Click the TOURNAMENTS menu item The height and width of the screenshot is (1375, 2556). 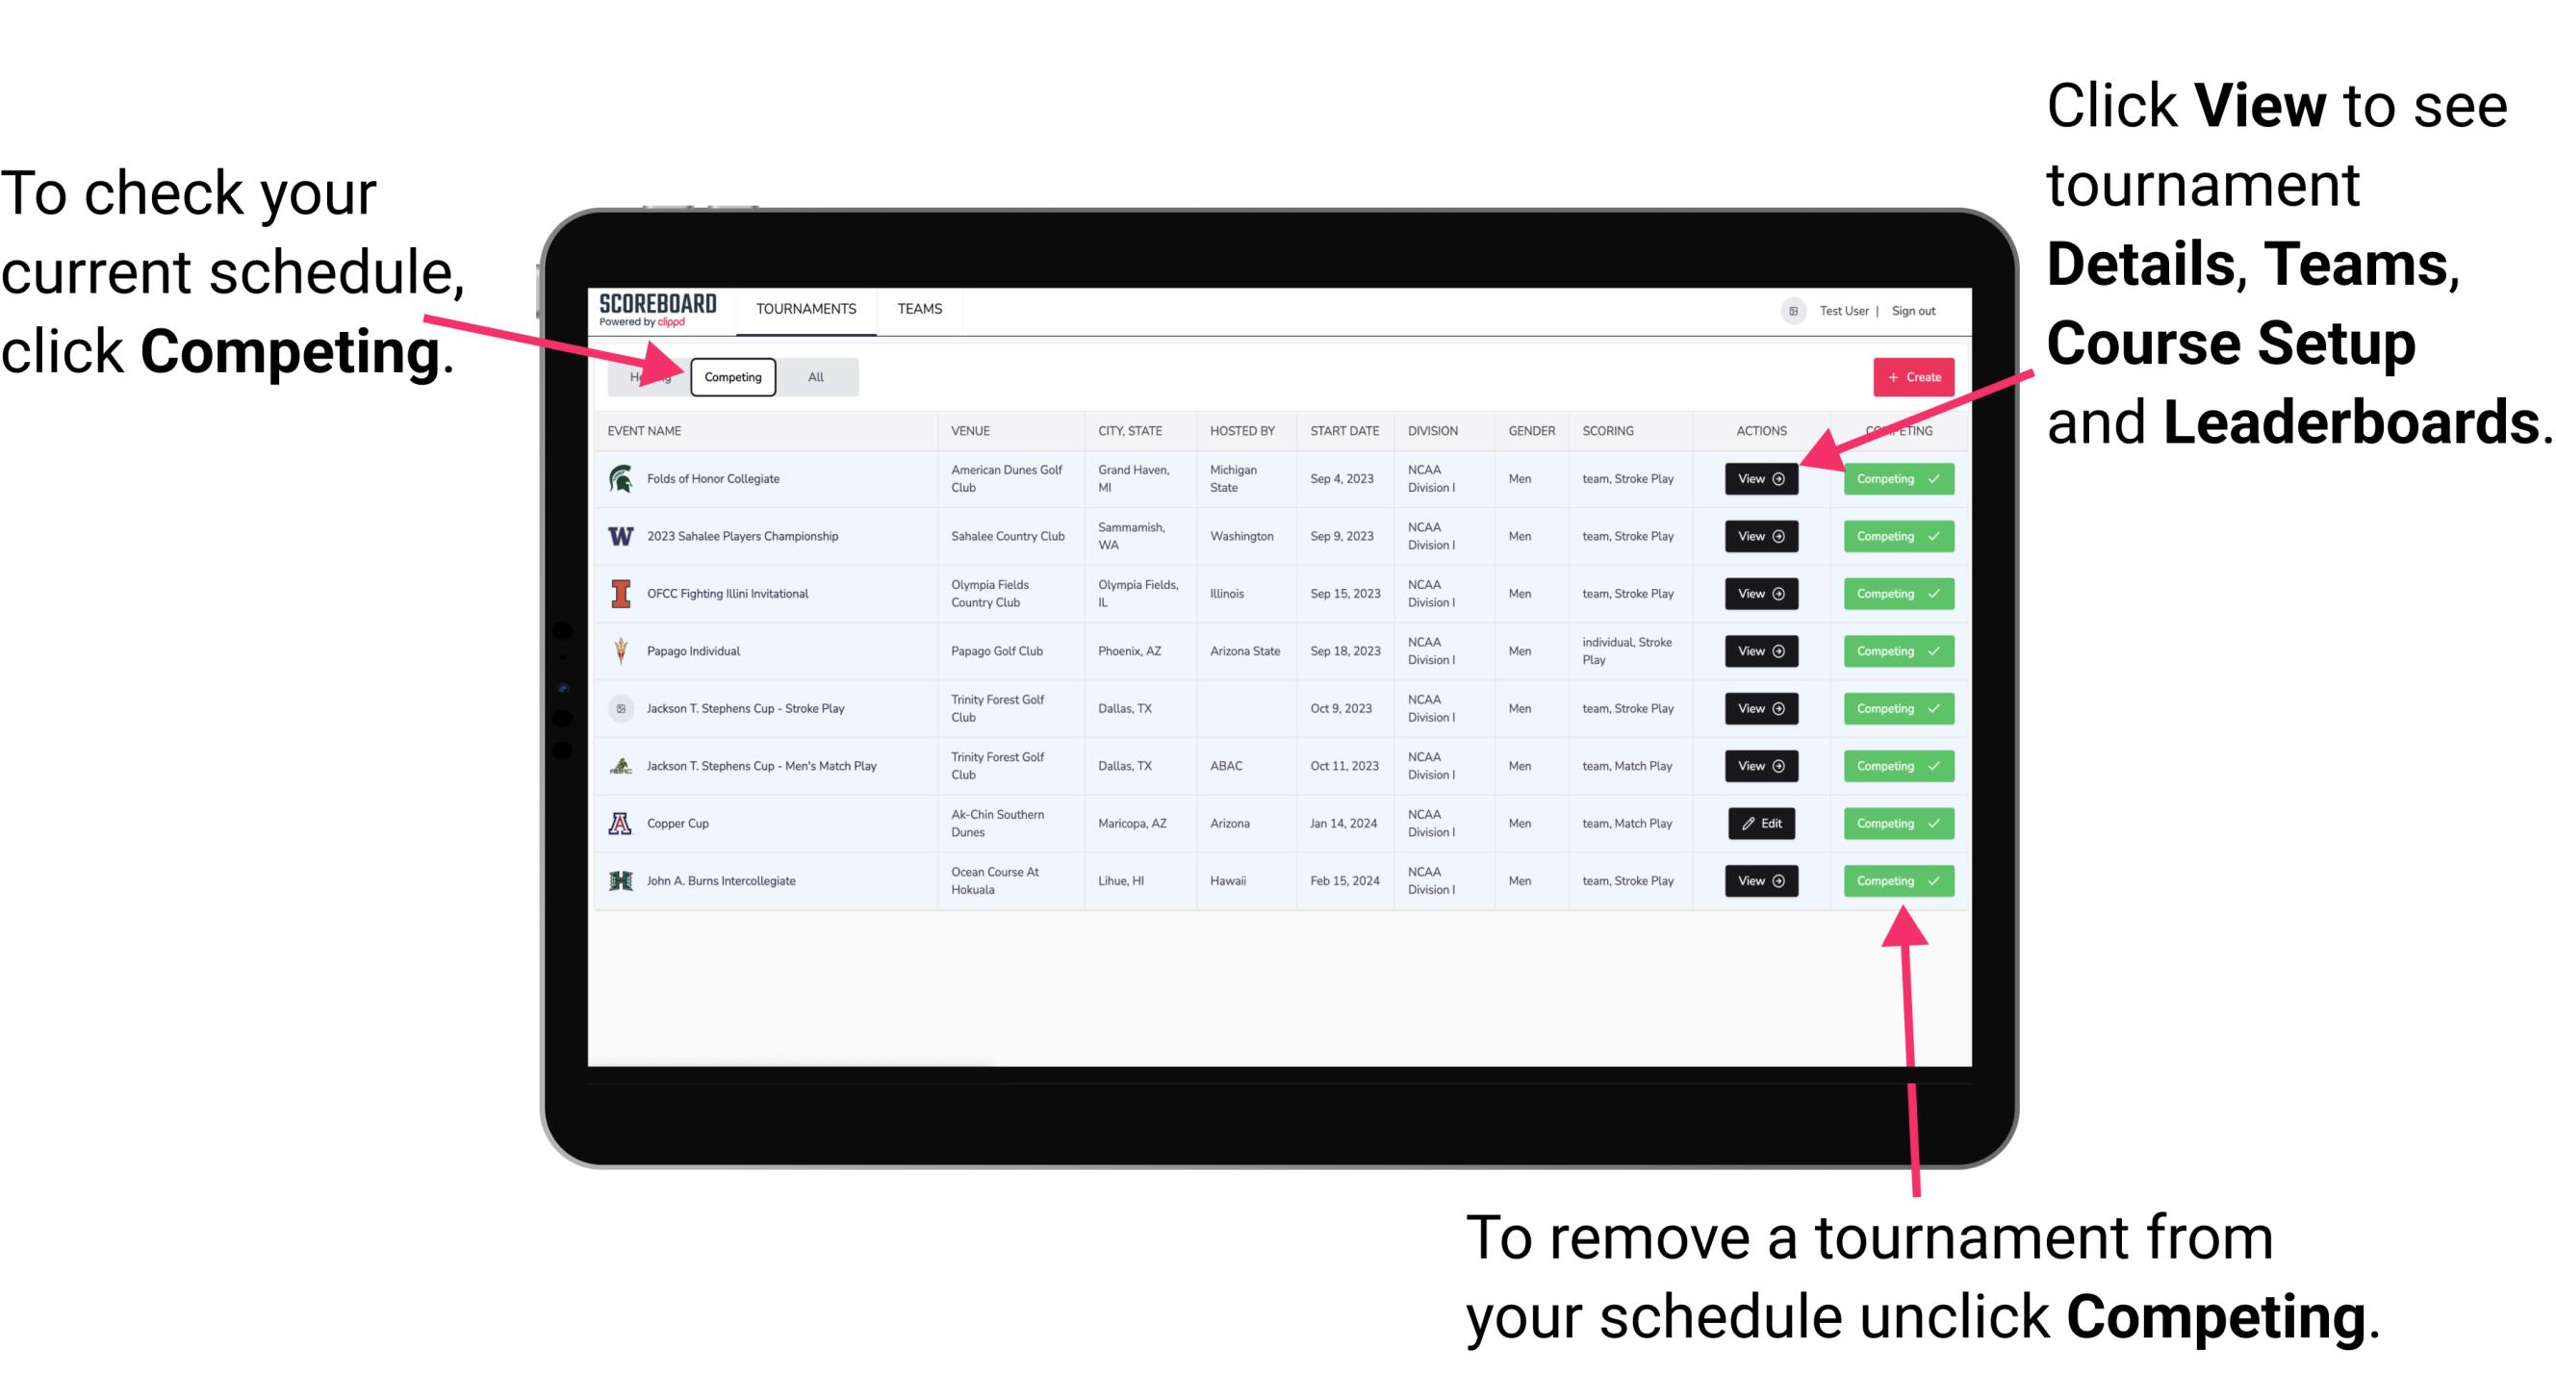coord(805,308)
